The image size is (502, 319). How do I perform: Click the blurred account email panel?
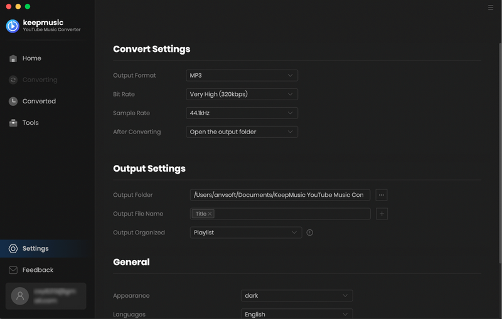(x=46, y=296)
